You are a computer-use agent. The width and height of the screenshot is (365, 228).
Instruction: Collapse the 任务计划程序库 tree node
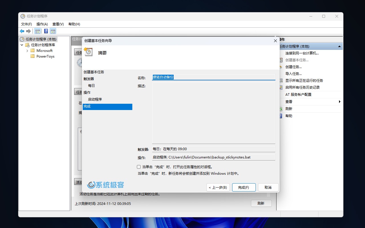[22, 45]
